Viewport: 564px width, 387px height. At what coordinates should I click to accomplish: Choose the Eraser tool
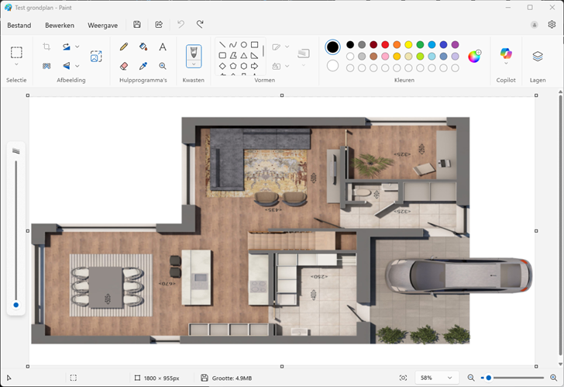coord(124,66)
